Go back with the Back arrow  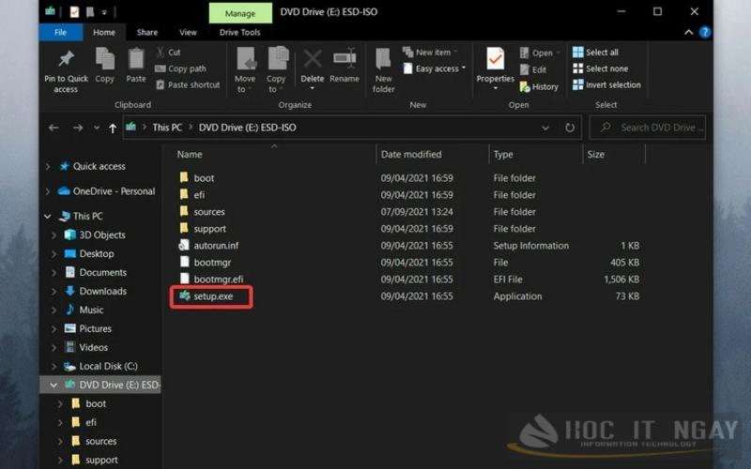click(x=54, y=128)
